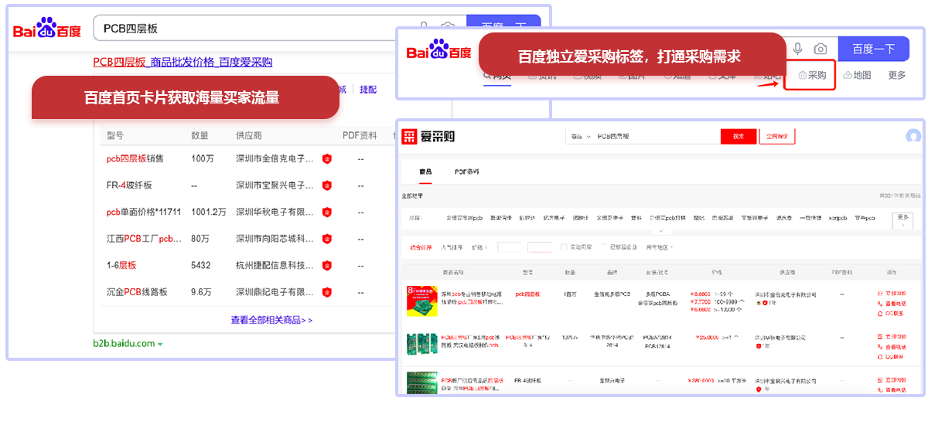
Task: Click the camera image search icon
Action: [x=821, y=49]
